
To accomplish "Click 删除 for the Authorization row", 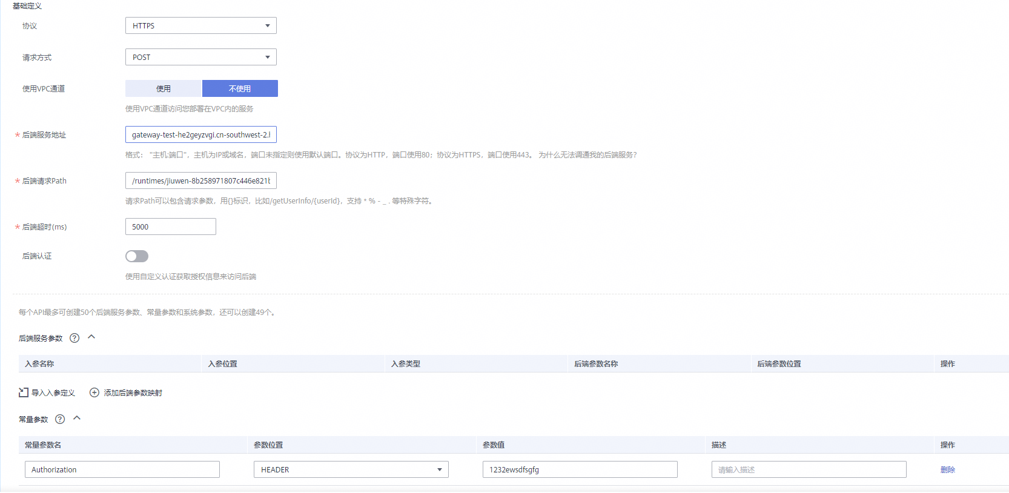I will [948, 469].
